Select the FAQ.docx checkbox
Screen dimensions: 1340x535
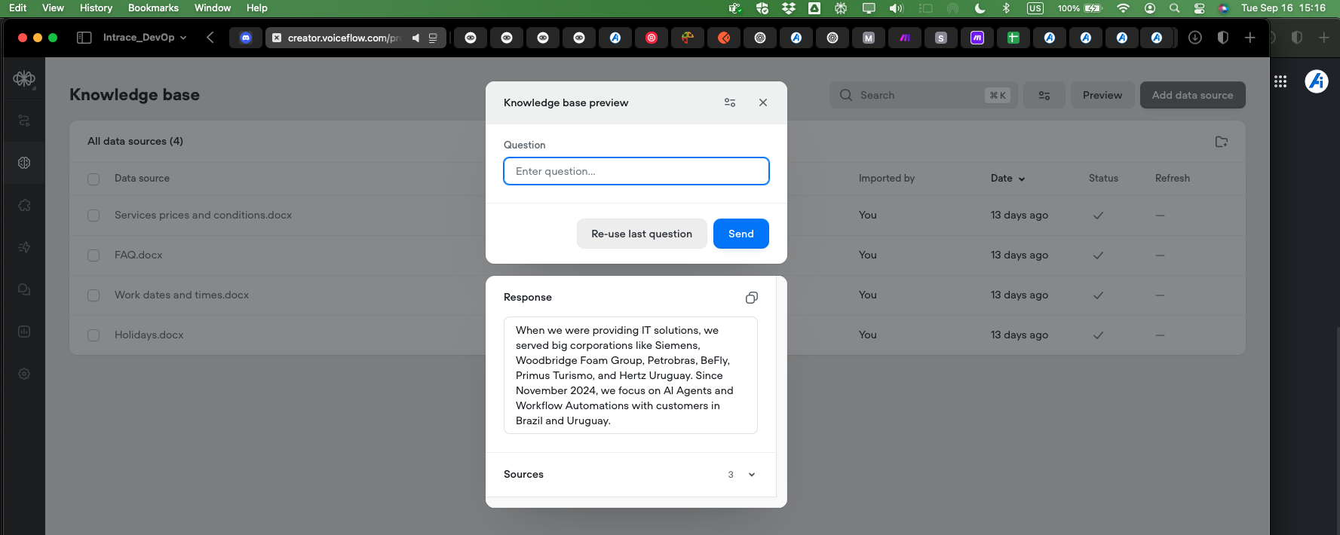click(94, 255)
